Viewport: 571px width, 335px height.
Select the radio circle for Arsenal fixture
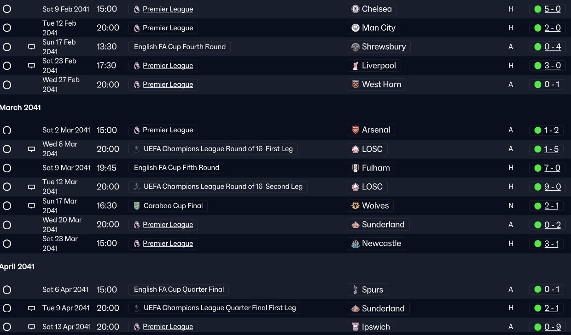click(x=7, y=131)
